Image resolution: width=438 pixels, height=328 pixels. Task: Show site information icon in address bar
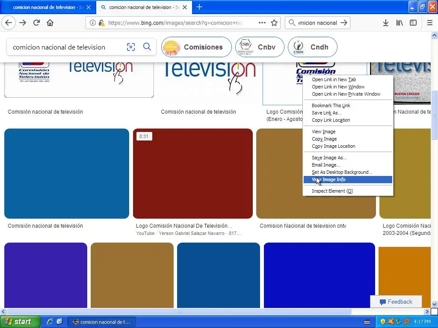coord(93,23)
